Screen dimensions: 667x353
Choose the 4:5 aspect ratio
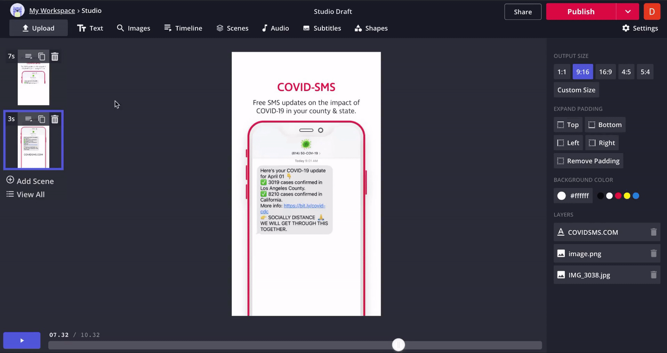coord(626,72)
